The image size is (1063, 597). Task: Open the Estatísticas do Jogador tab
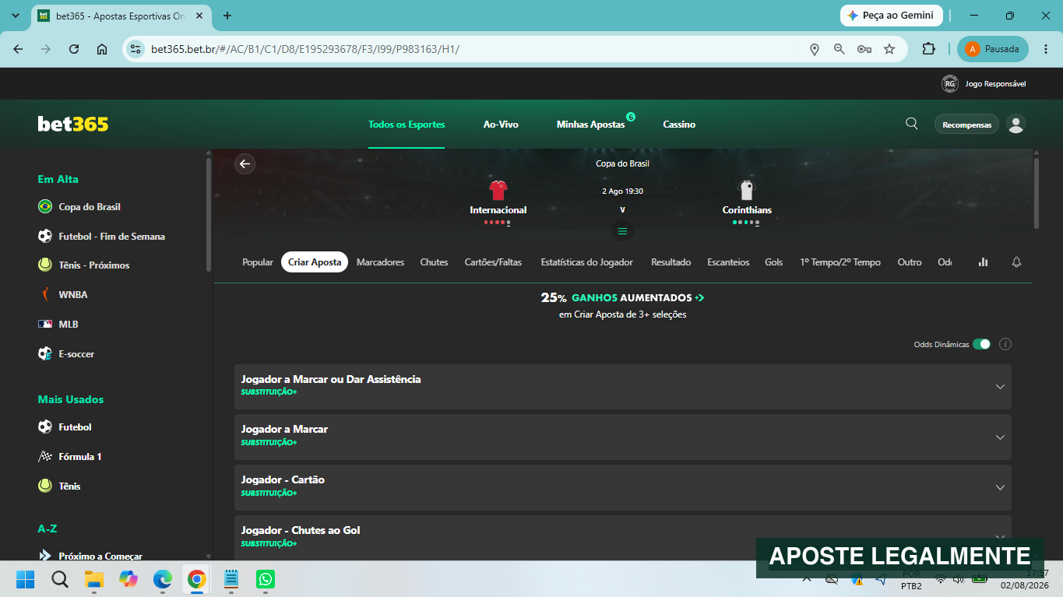586,262
